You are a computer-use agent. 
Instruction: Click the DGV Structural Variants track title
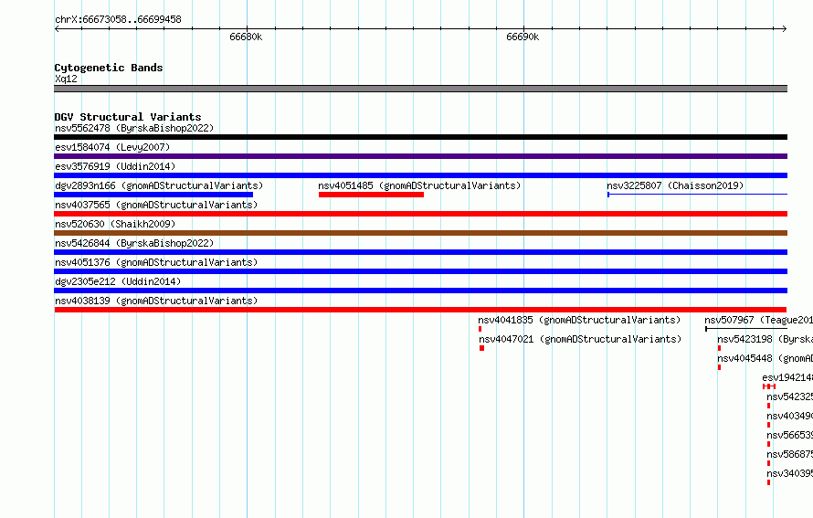pos(128,117)
